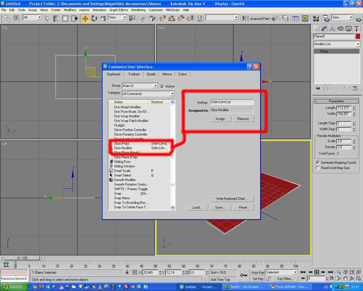Switch to the Colors tab

point(183,74)
